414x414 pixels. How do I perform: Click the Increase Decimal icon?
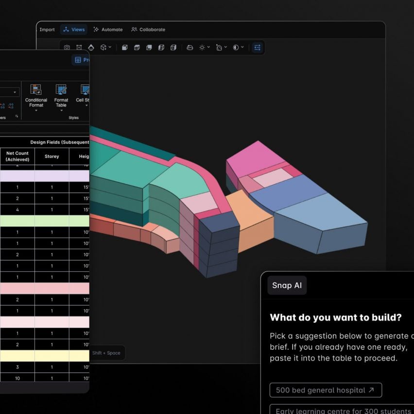[2, 106]
